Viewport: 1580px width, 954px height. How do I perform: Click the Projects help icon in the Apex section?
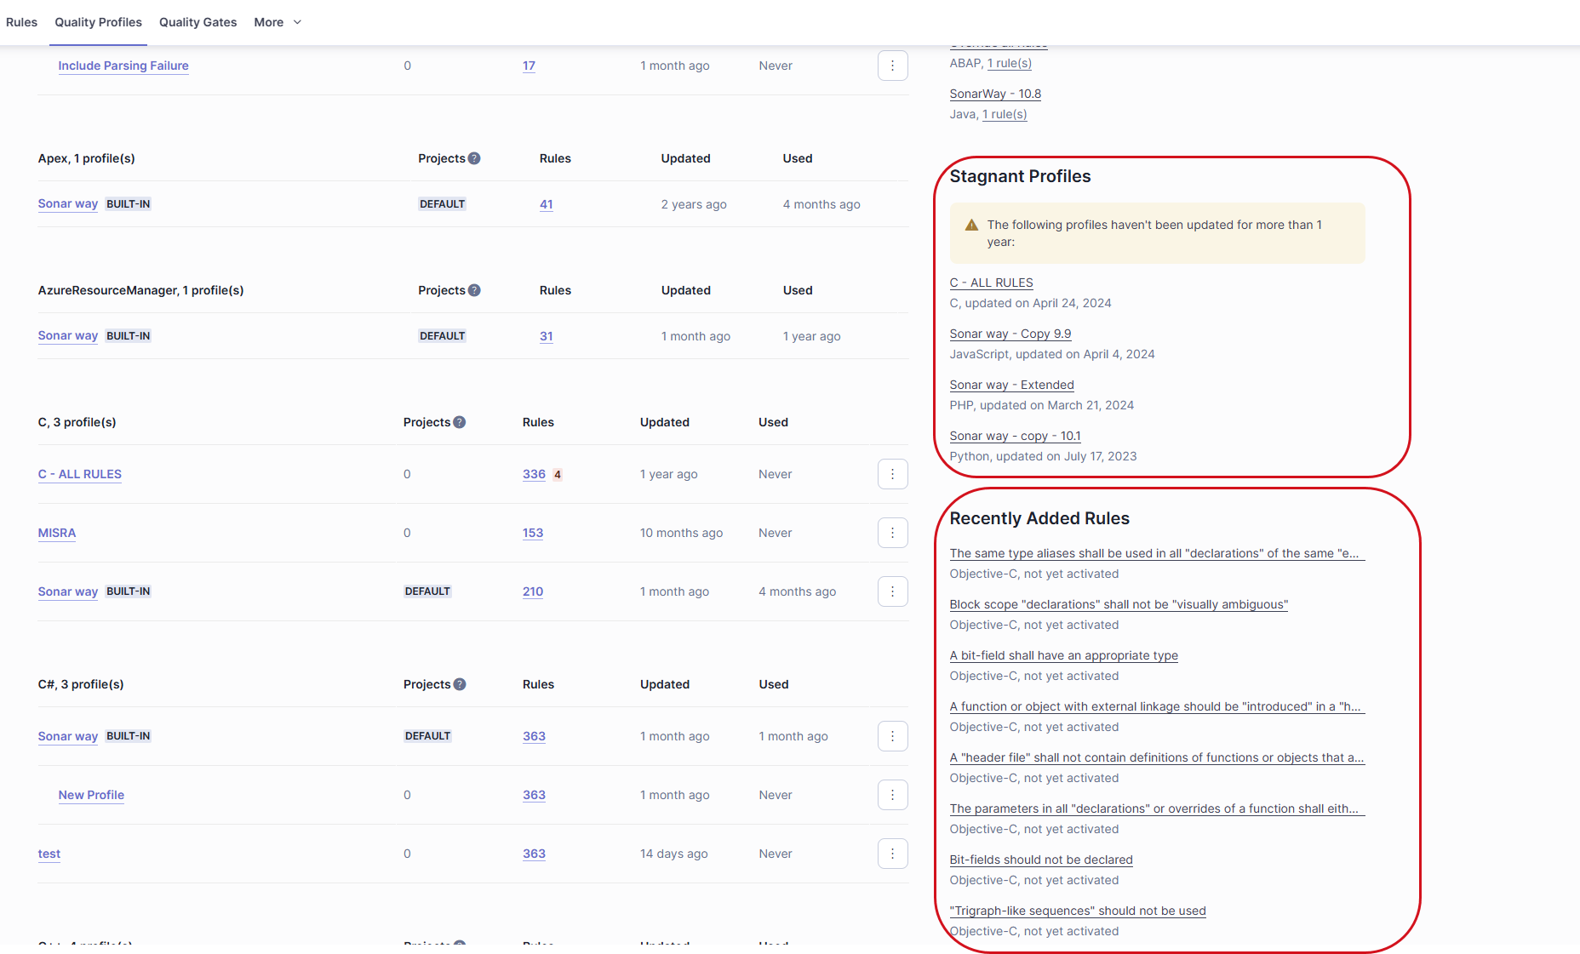click(x=474, y=157)
